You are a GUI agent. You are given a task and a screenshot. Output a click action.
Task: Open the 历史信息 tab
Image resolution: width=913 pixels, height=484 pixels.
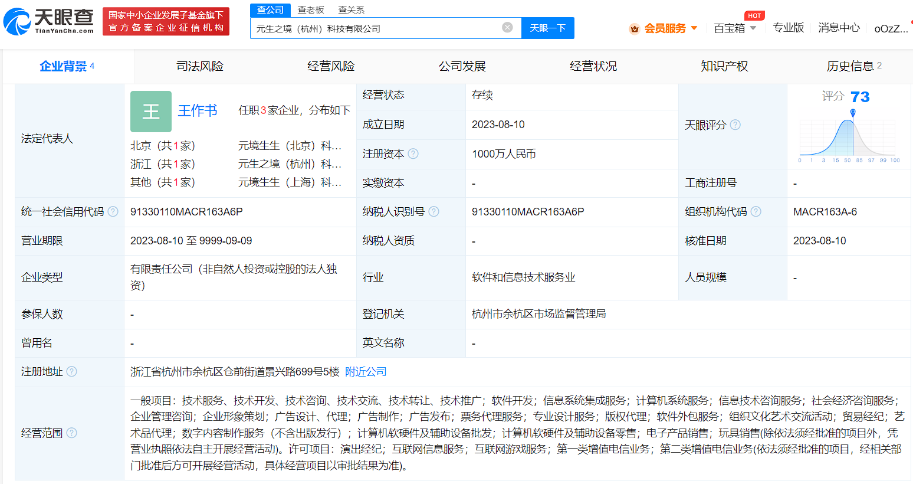[853, 66]
